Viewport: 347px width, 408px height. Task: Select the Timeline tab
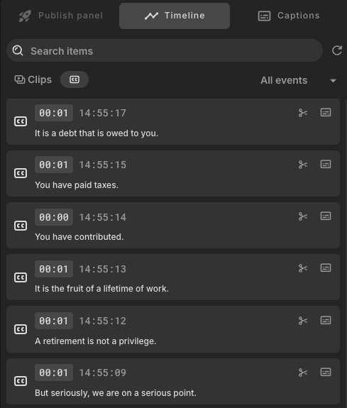(x=175, y=16)
